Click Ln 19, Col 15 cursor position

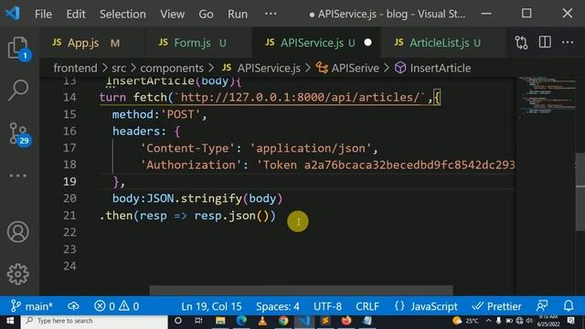pos(211,306)
